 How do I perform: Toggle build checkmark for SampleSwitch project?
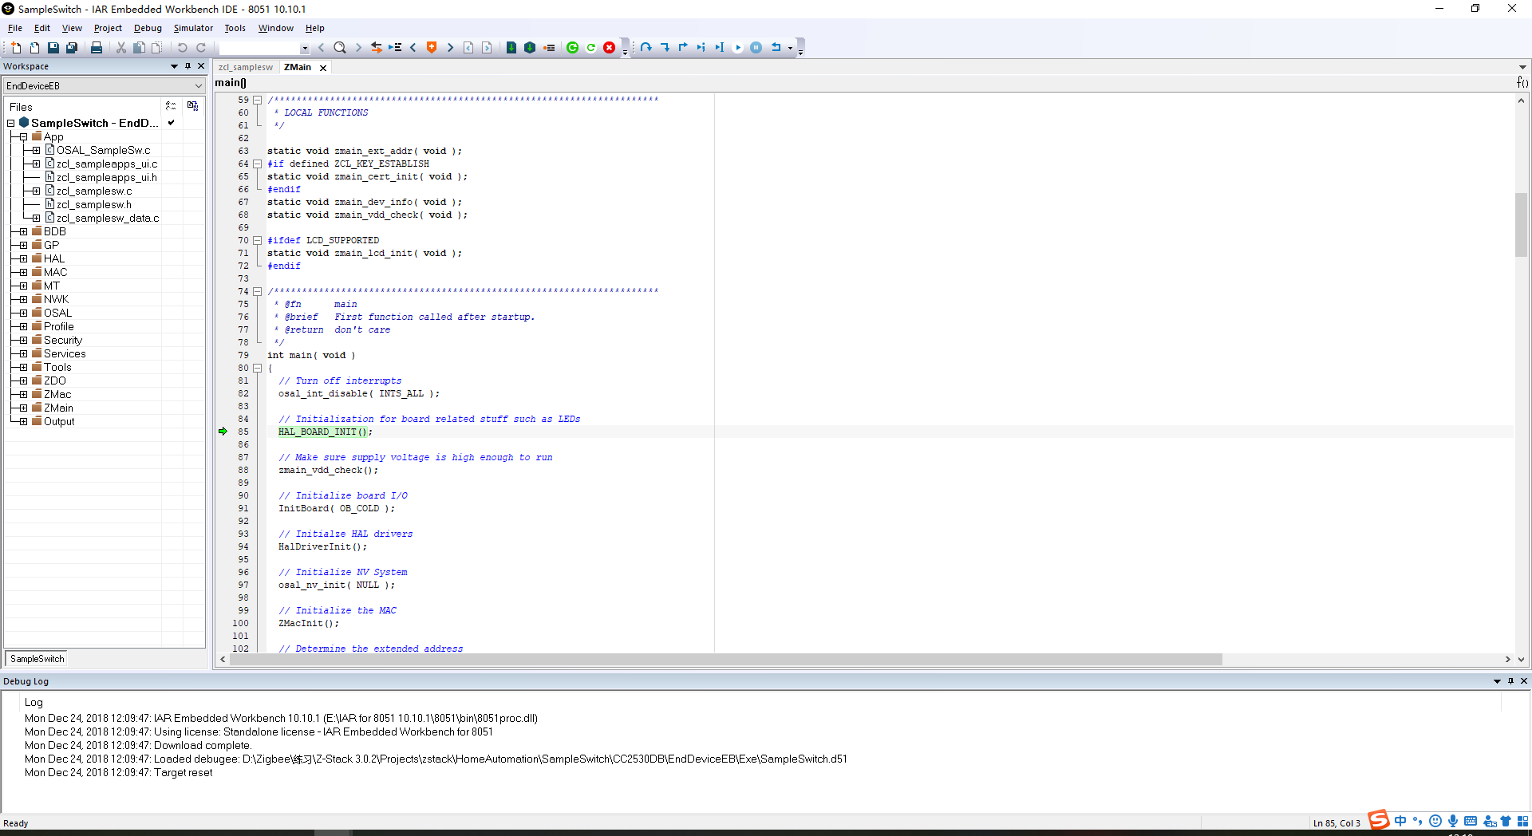[x=172, y=123]
